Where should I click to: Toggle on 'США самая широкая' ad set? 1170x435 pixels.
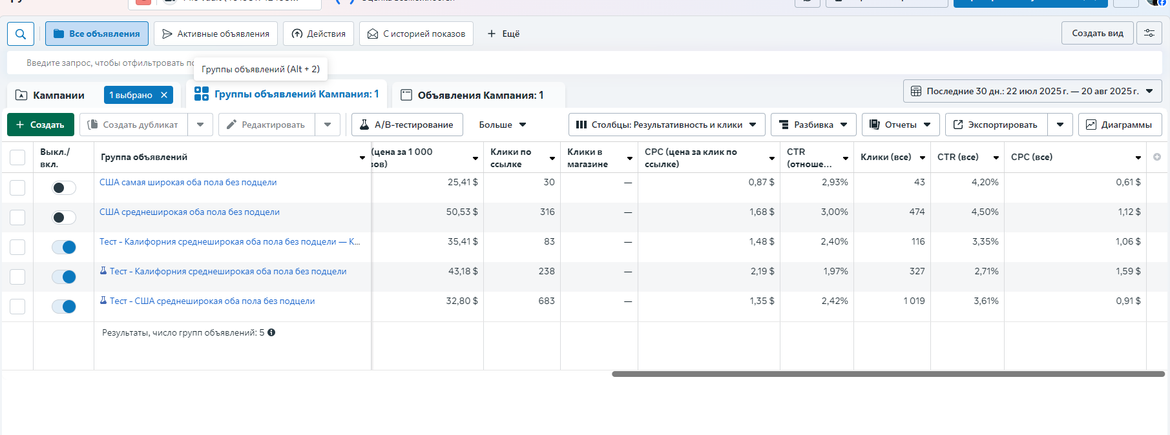coord(64,188)
